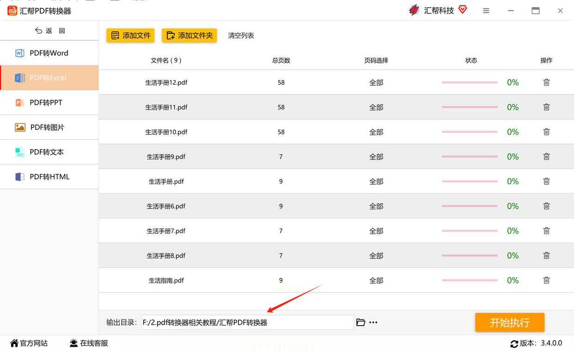
Task: Change page selection 全部 for 生活手册11.pdf
Action: tap(376, 107)
